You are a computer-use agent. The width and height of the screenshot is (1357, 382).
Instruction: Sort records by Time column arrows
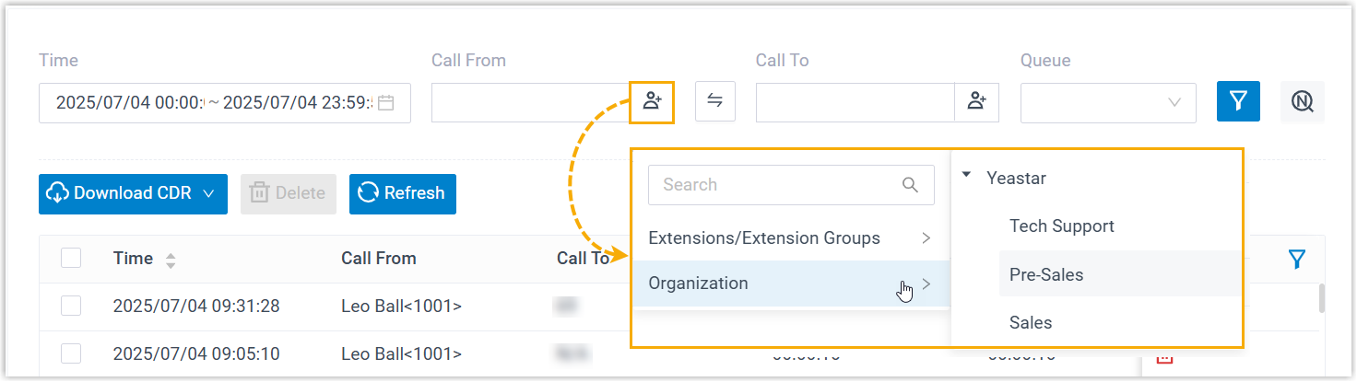click(x=171, y=260)
